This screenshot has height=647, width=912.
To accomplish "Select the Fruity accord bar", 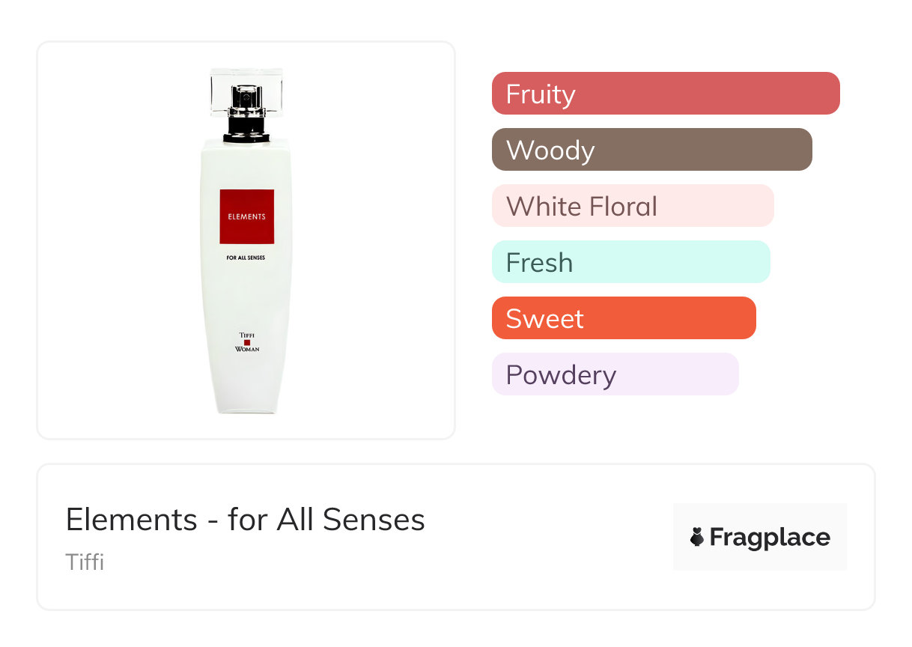I will point(665,94).
